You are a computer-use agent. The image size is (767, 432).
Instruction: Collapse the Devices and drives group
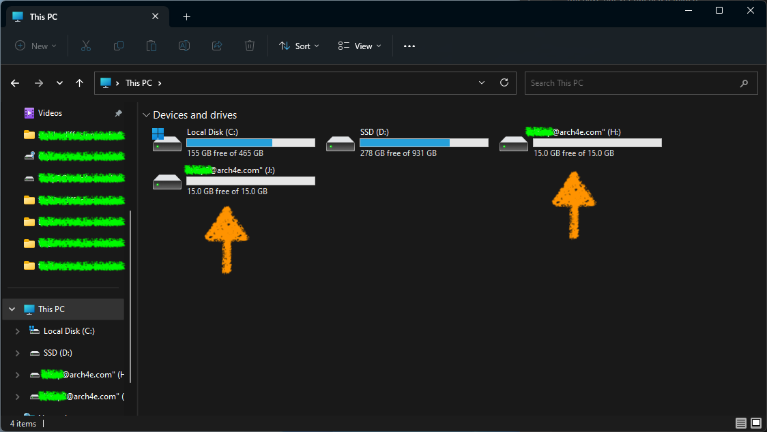click(x=146, y=115)
